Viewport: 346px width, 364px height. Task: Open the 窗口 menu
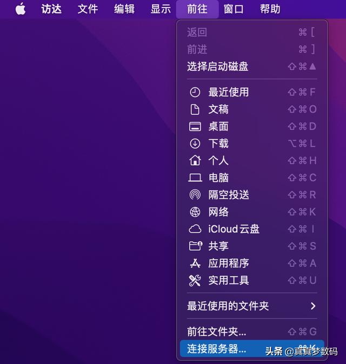234,9
